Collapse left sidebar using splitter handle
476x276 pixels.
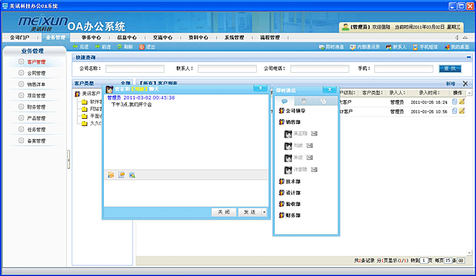(x=69, y=159)
